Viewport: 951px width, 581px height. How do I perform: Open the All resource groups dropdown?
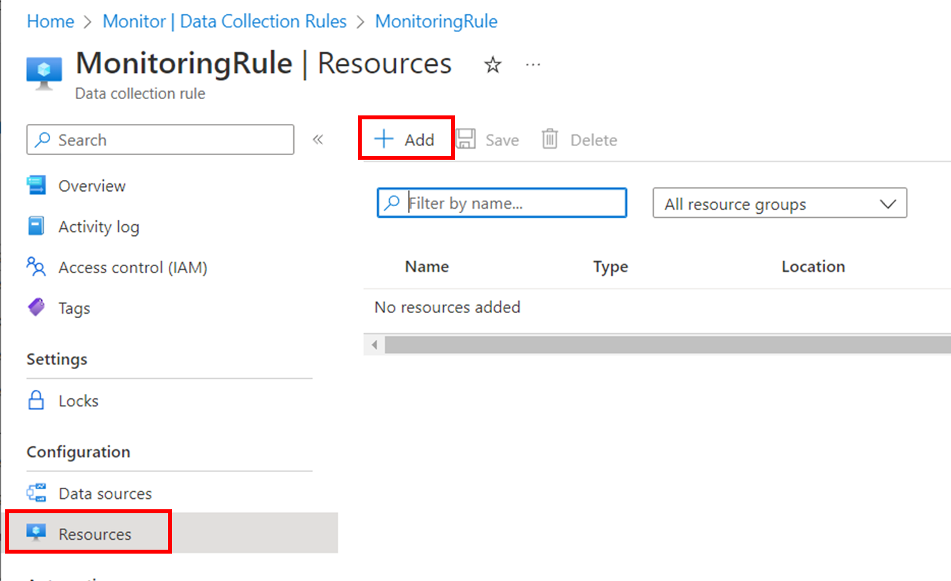pyautogui.click(x=780, y=203)
